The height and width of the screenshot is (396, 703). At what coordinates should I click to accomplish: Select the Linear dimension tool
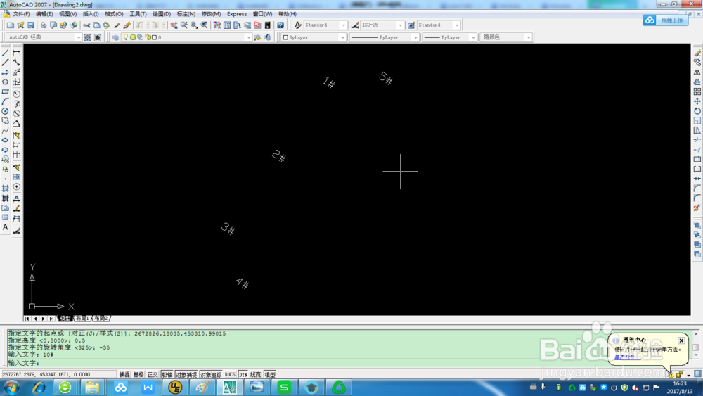[x=17, y=53]
